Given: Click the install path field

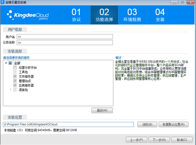Looking at the screenshot, I should pos(68,124).
